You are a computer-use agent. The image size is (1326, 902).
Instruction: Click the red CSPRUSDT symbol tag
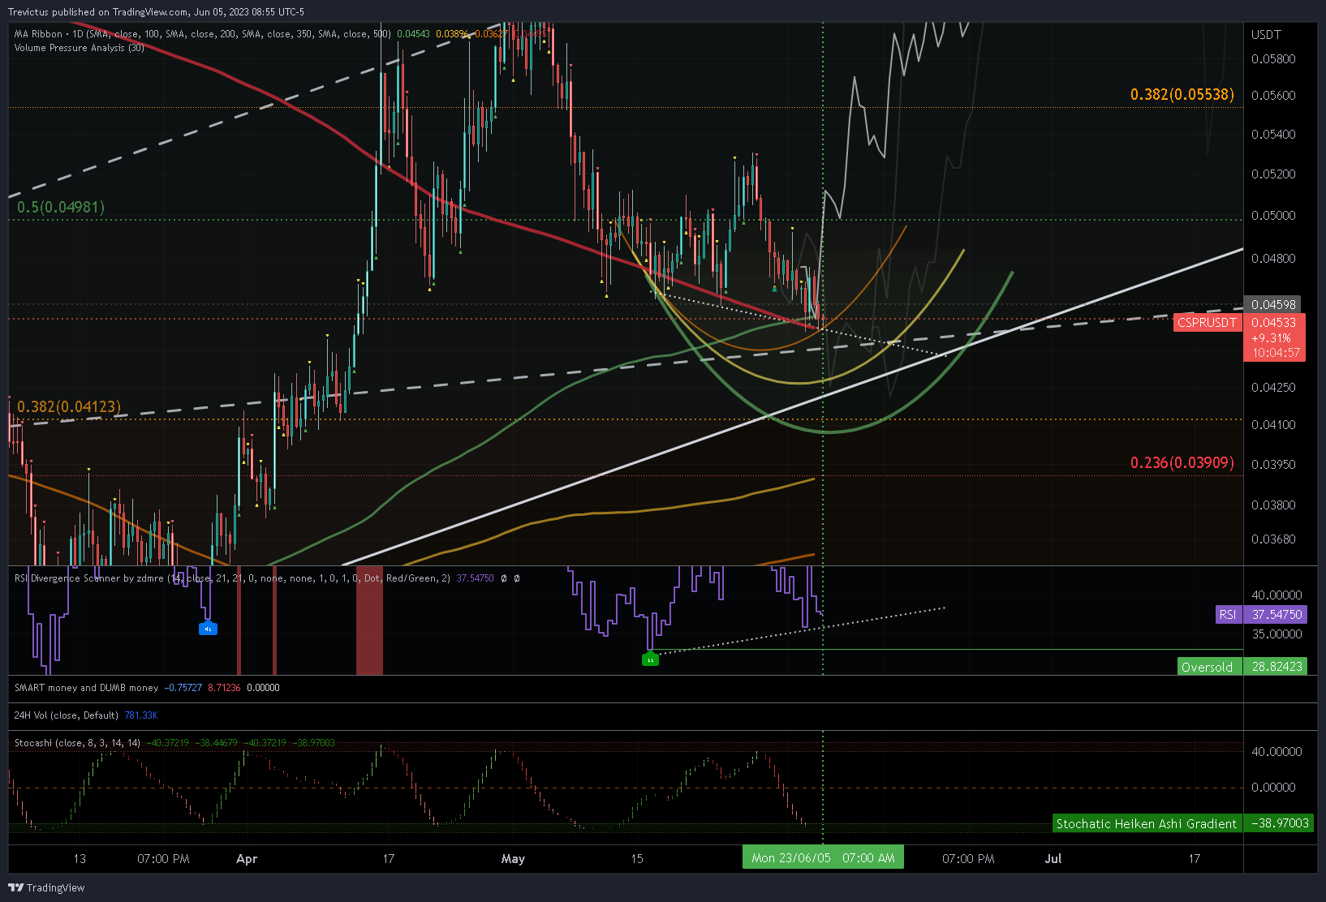point(1207,322)
